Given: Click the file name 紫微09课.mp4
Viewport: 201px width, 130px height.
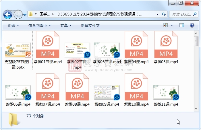Looking at the screenshot, I should pyautogui.click(x=107, y=104).
